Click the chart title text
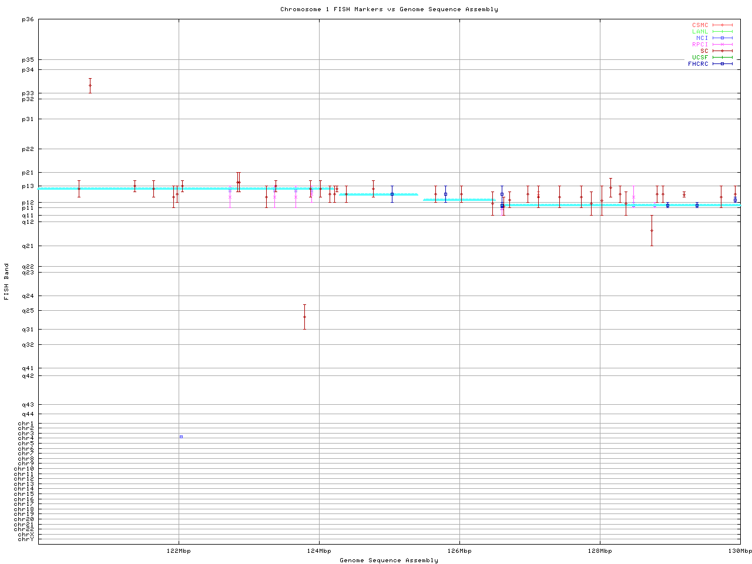 coord(389,9)
